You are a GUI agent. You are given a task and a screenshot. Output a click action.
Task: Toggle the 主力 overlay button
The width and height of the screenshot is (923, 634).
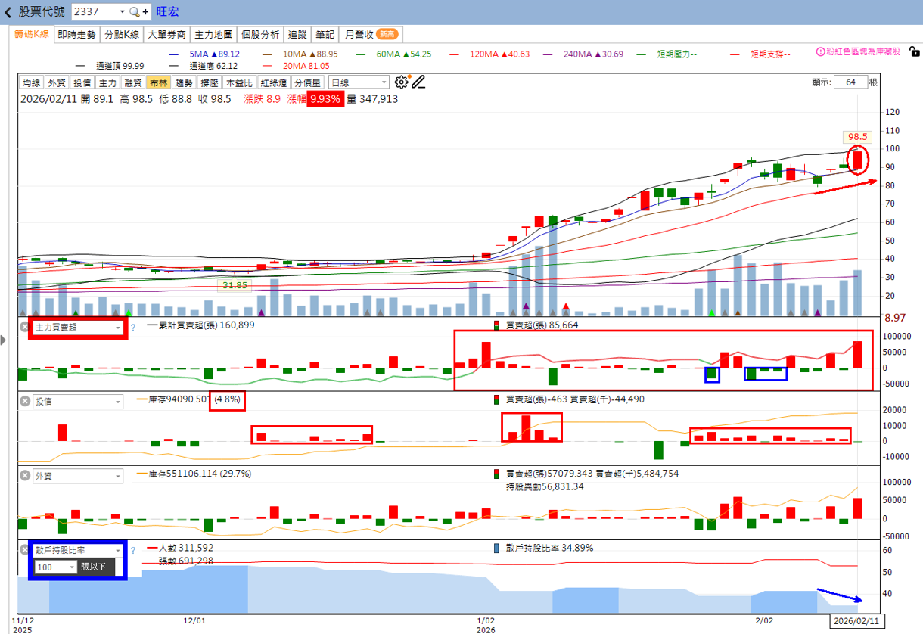click(108, 82)
